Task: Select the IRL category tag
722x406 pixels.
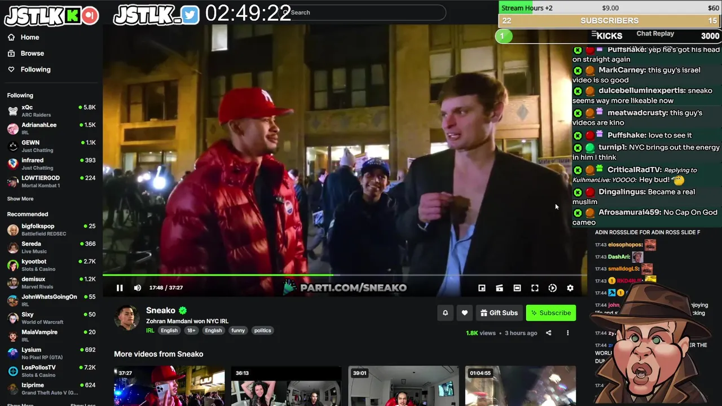Action: (150, 330)
